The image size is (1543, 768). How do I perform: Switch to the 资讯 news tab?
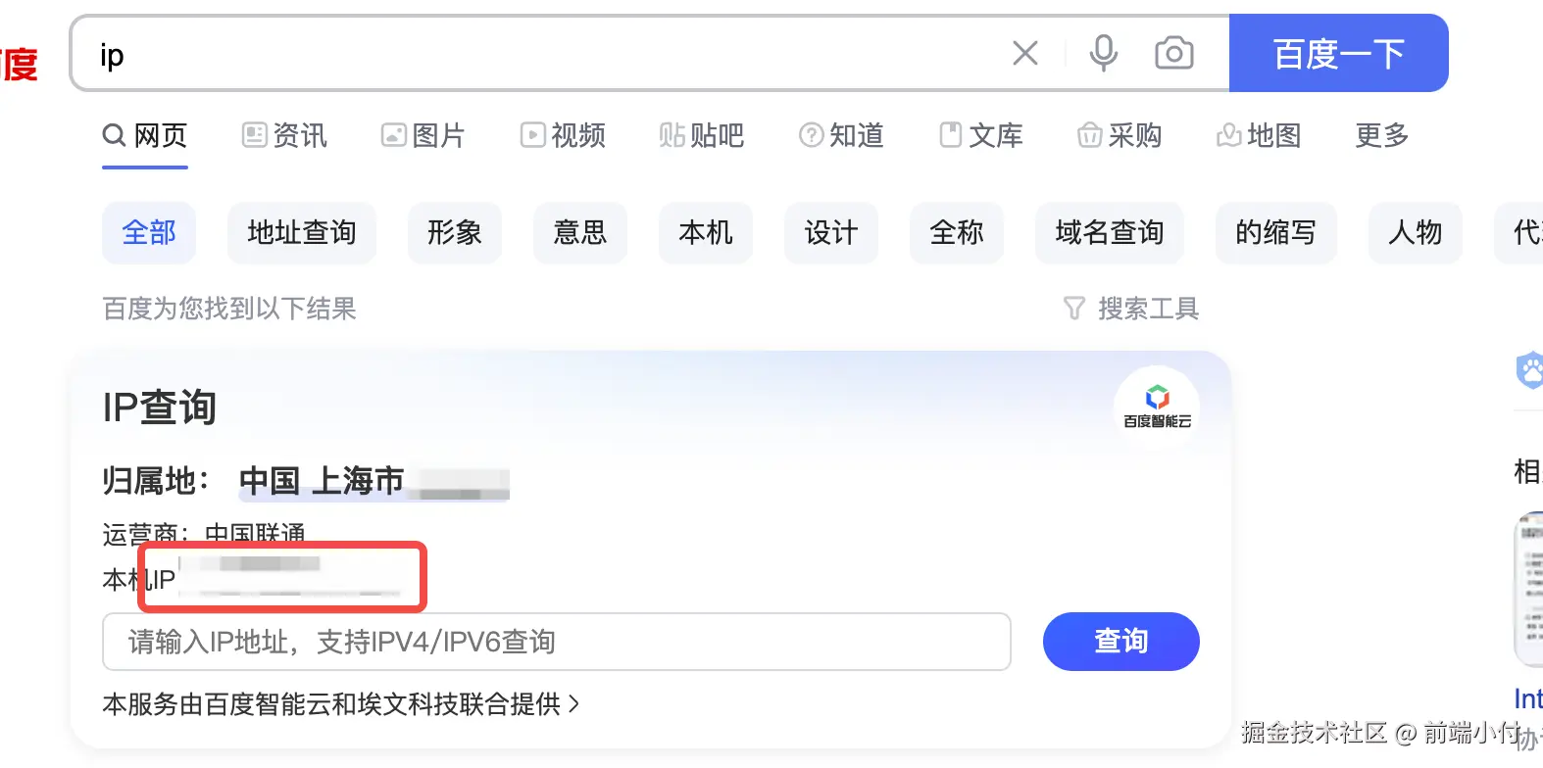284,135
